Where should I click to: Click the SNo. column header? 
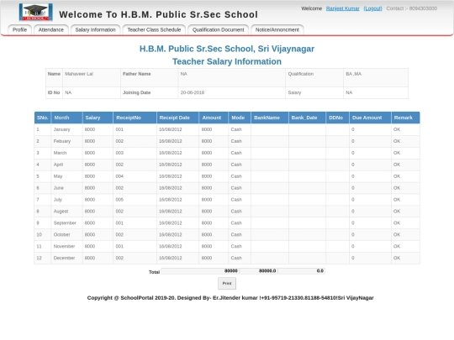pyautogui.click(x=43, y=118)
